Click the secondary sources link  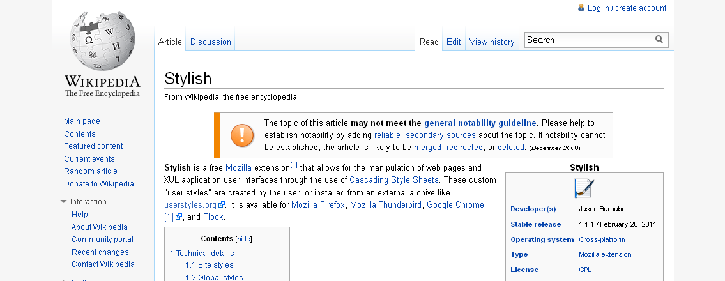[x=441, y=135]
